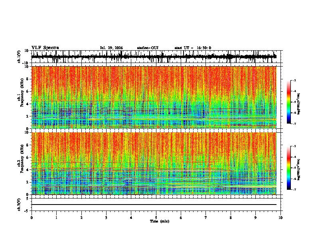Click the '-6' label on ch.1 colorbar
316x244 pixels.
pyautogui.click(x=294, y=113)
